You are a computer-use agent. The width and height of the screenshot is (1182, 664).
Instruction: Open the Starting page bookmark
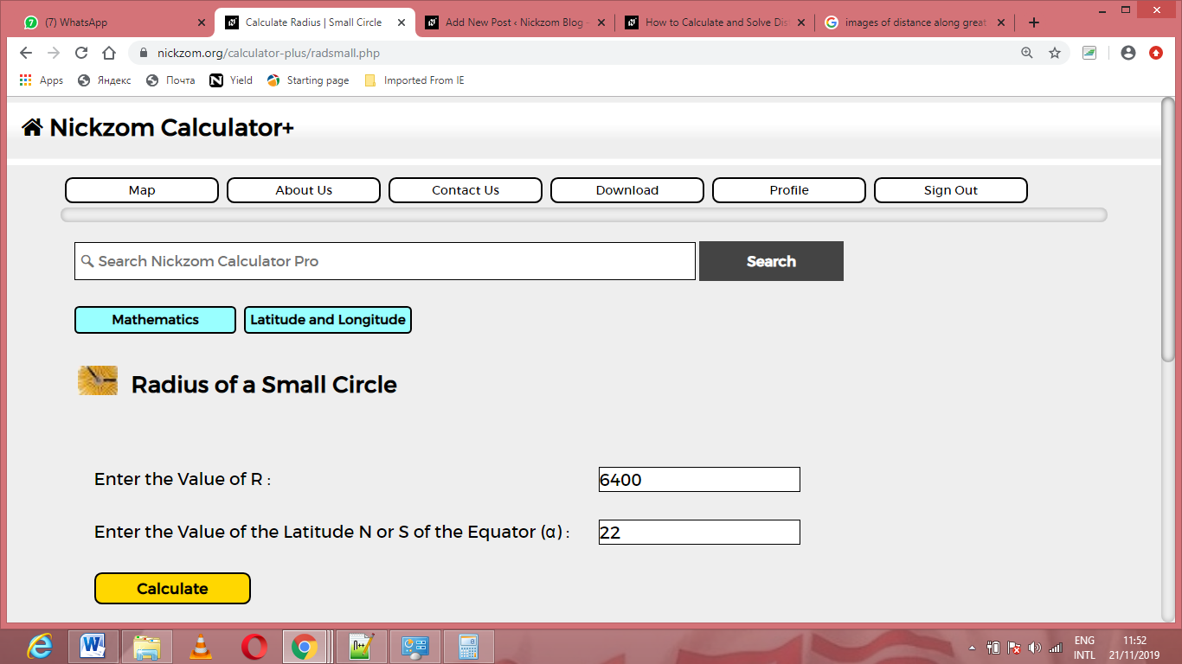[x=308, y=80]
